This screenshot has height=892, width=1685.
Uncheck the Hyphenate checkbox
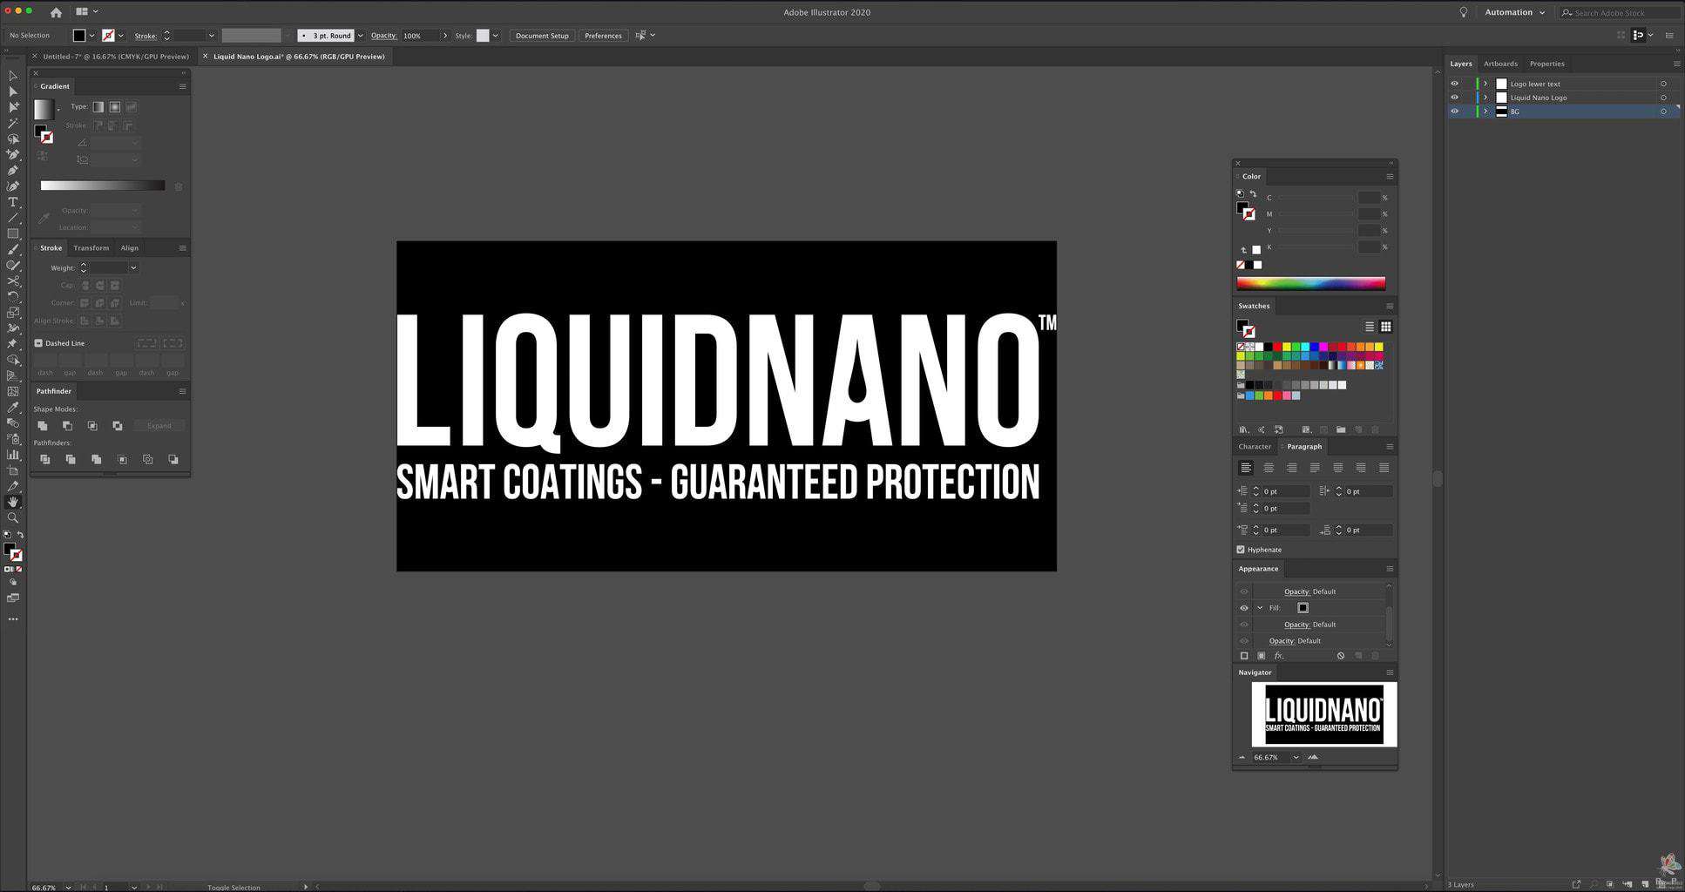tap(1241, 550)
